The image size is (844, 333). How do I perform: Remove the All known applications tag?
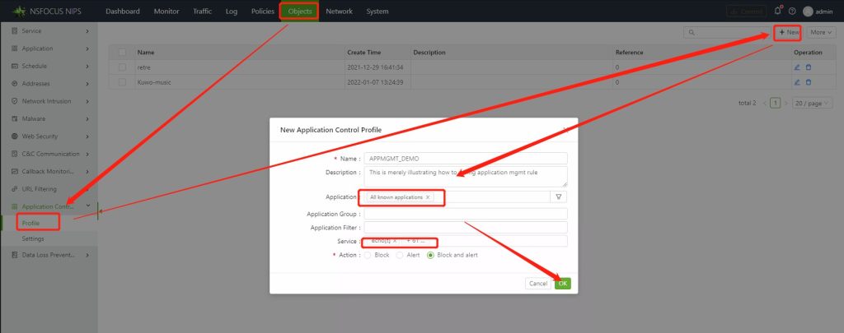click(428, 197)
